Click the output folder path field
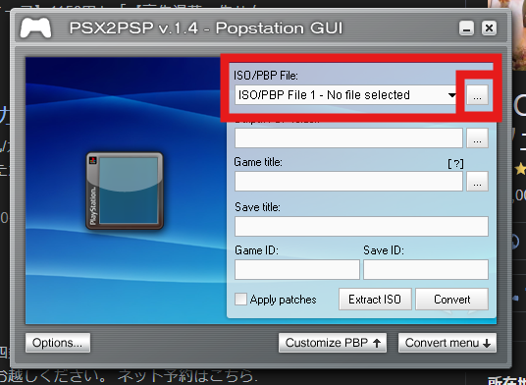 pos(348,137)
